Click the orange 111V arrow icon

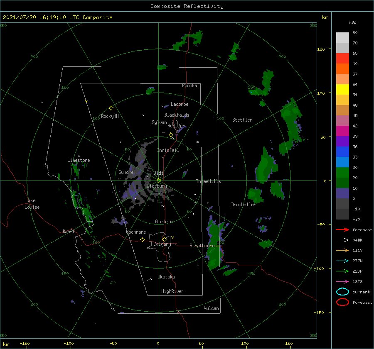342,250
